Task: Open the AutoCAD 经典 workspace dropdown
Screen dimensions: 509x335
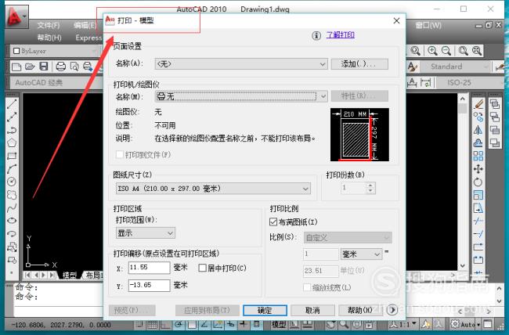Action: (x=55, y=82)
